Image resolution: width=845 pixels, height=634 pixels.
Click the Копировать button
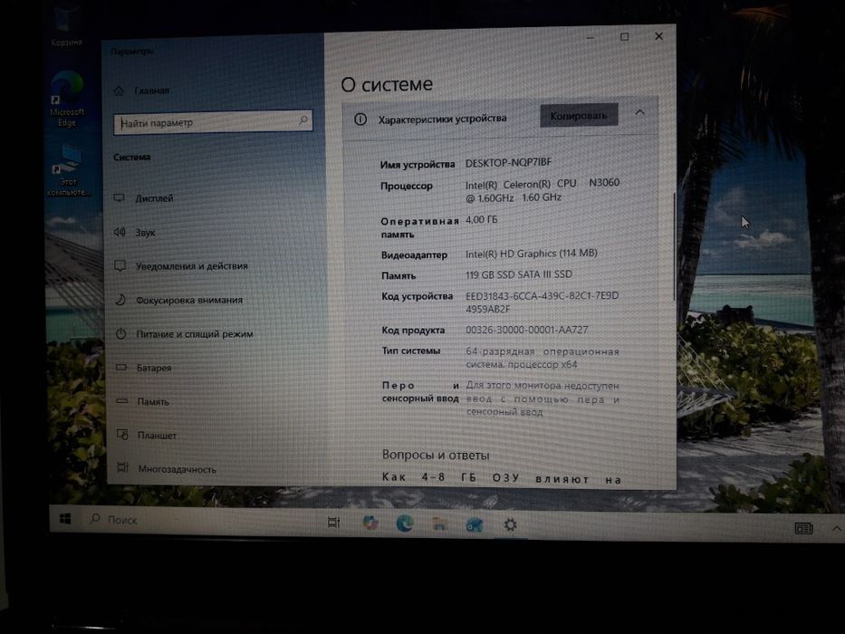tap(579, 115)
